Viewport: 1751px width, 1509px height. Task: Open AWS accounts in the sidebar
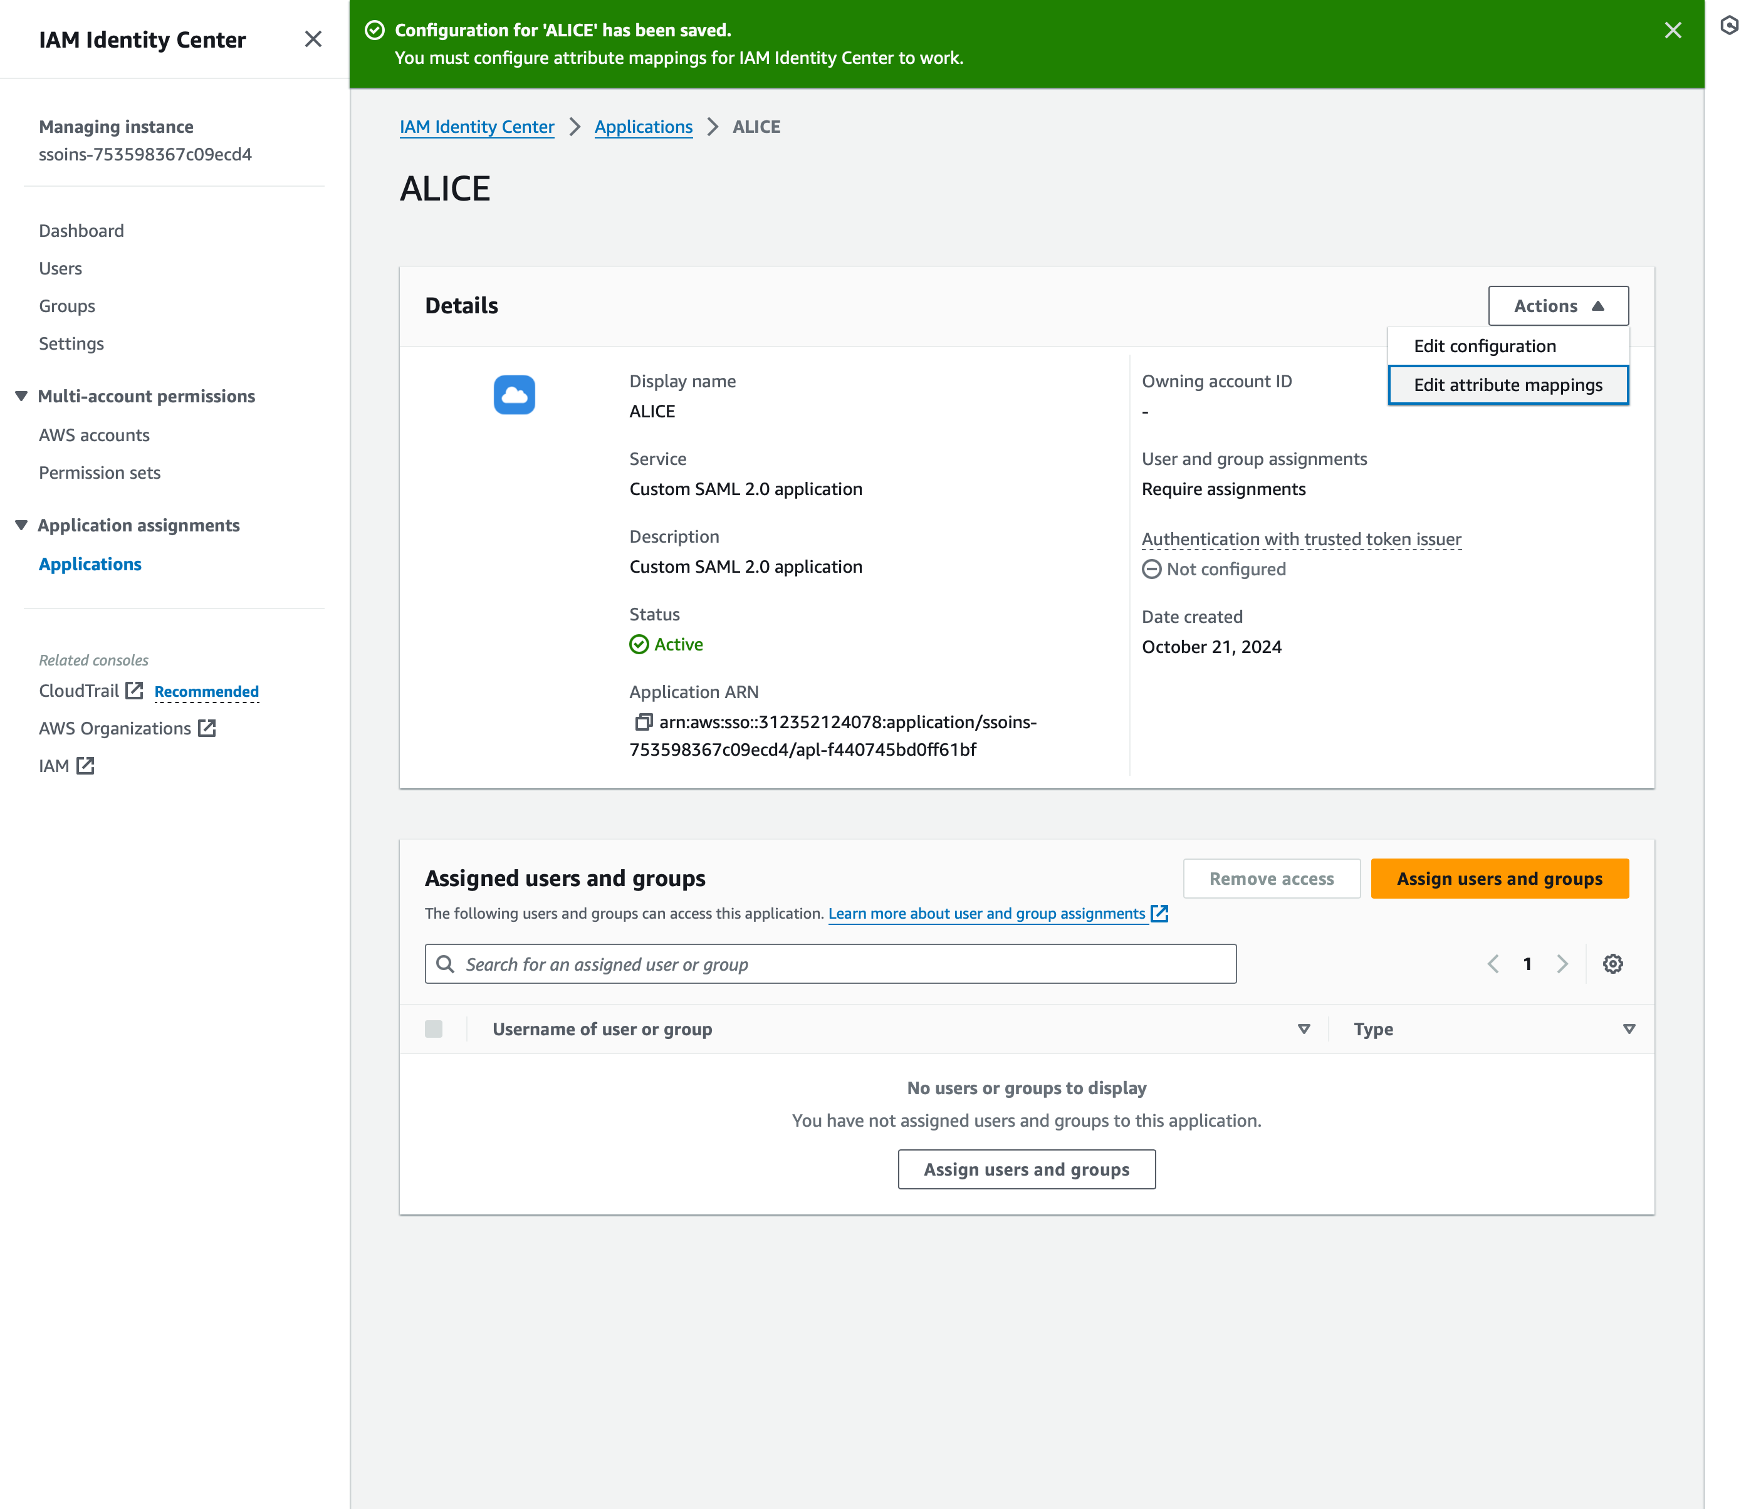point(94,435)
